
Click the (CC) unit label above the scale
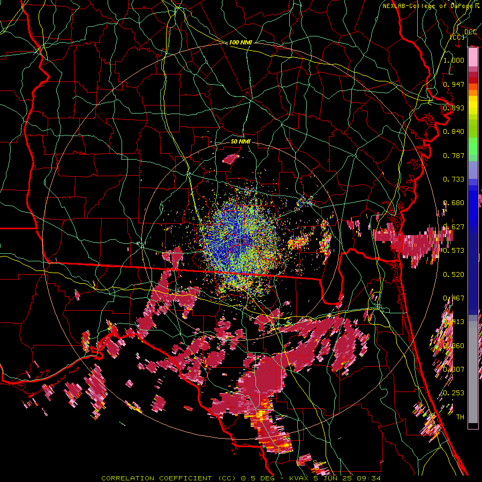click(457, 37)
